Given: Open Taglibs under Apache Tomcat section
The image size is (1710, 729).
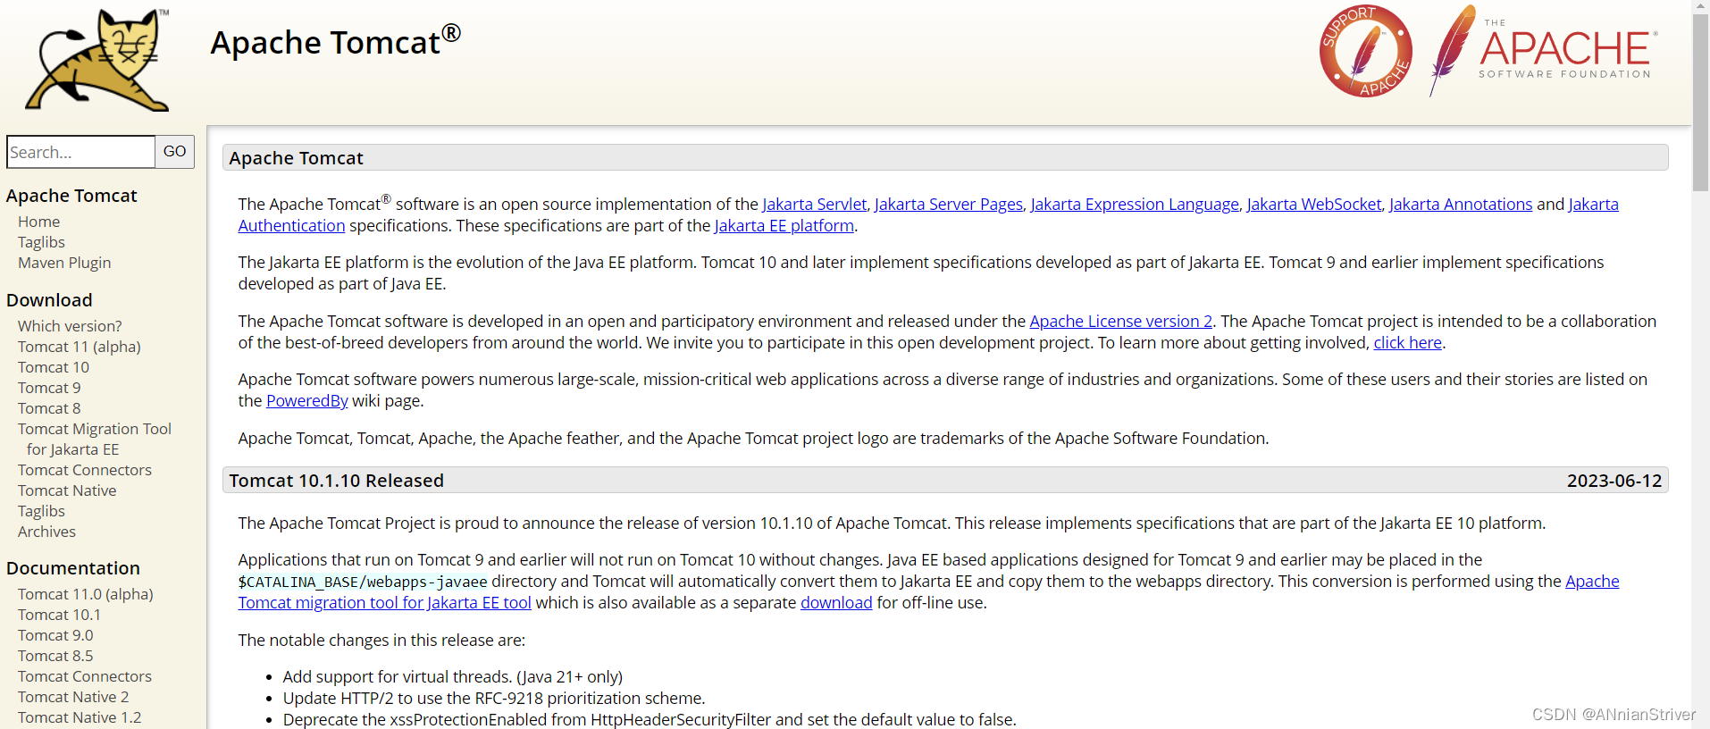Looking at the screenshot, I should (x=41, y=242).
